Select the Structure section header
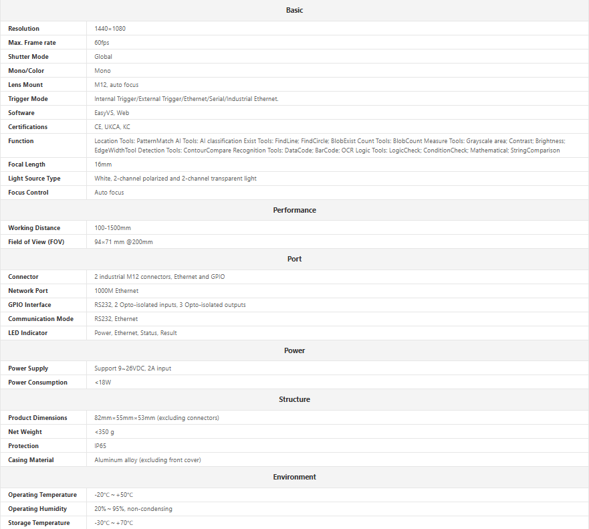Image resolution: width=589 pixels, height=529 pixels. [x=294, y=399]
